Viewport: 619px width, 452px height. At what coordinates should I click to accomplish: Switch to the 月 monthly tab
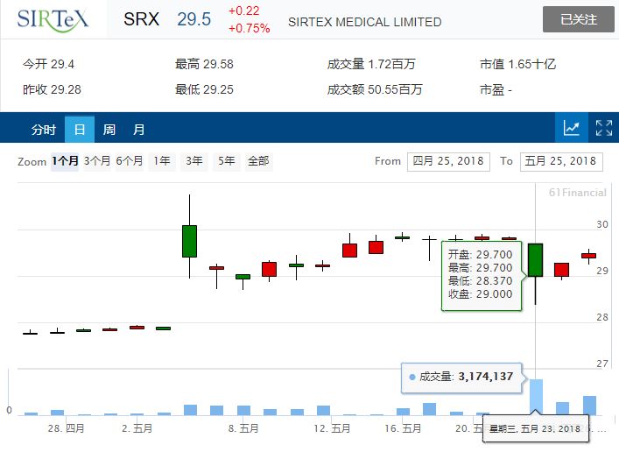pos(138,129)
